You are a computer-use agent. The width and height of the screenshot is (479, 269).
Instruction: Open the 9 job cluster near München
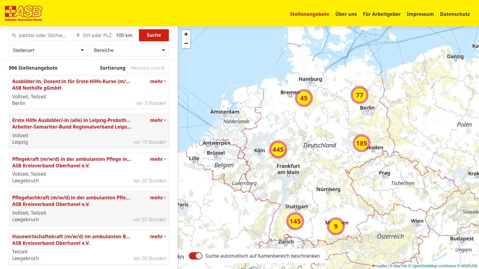[x=336, y=226]
